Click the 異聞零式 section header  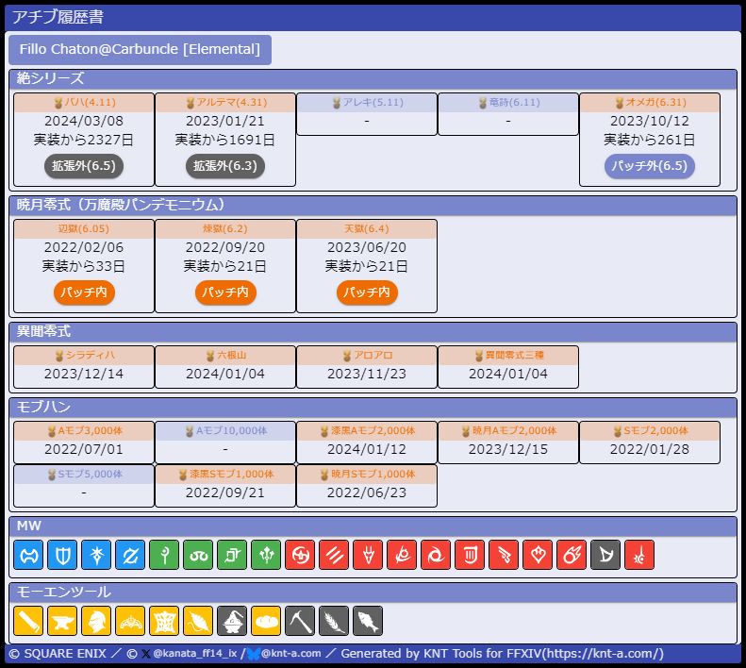point(373,331)
